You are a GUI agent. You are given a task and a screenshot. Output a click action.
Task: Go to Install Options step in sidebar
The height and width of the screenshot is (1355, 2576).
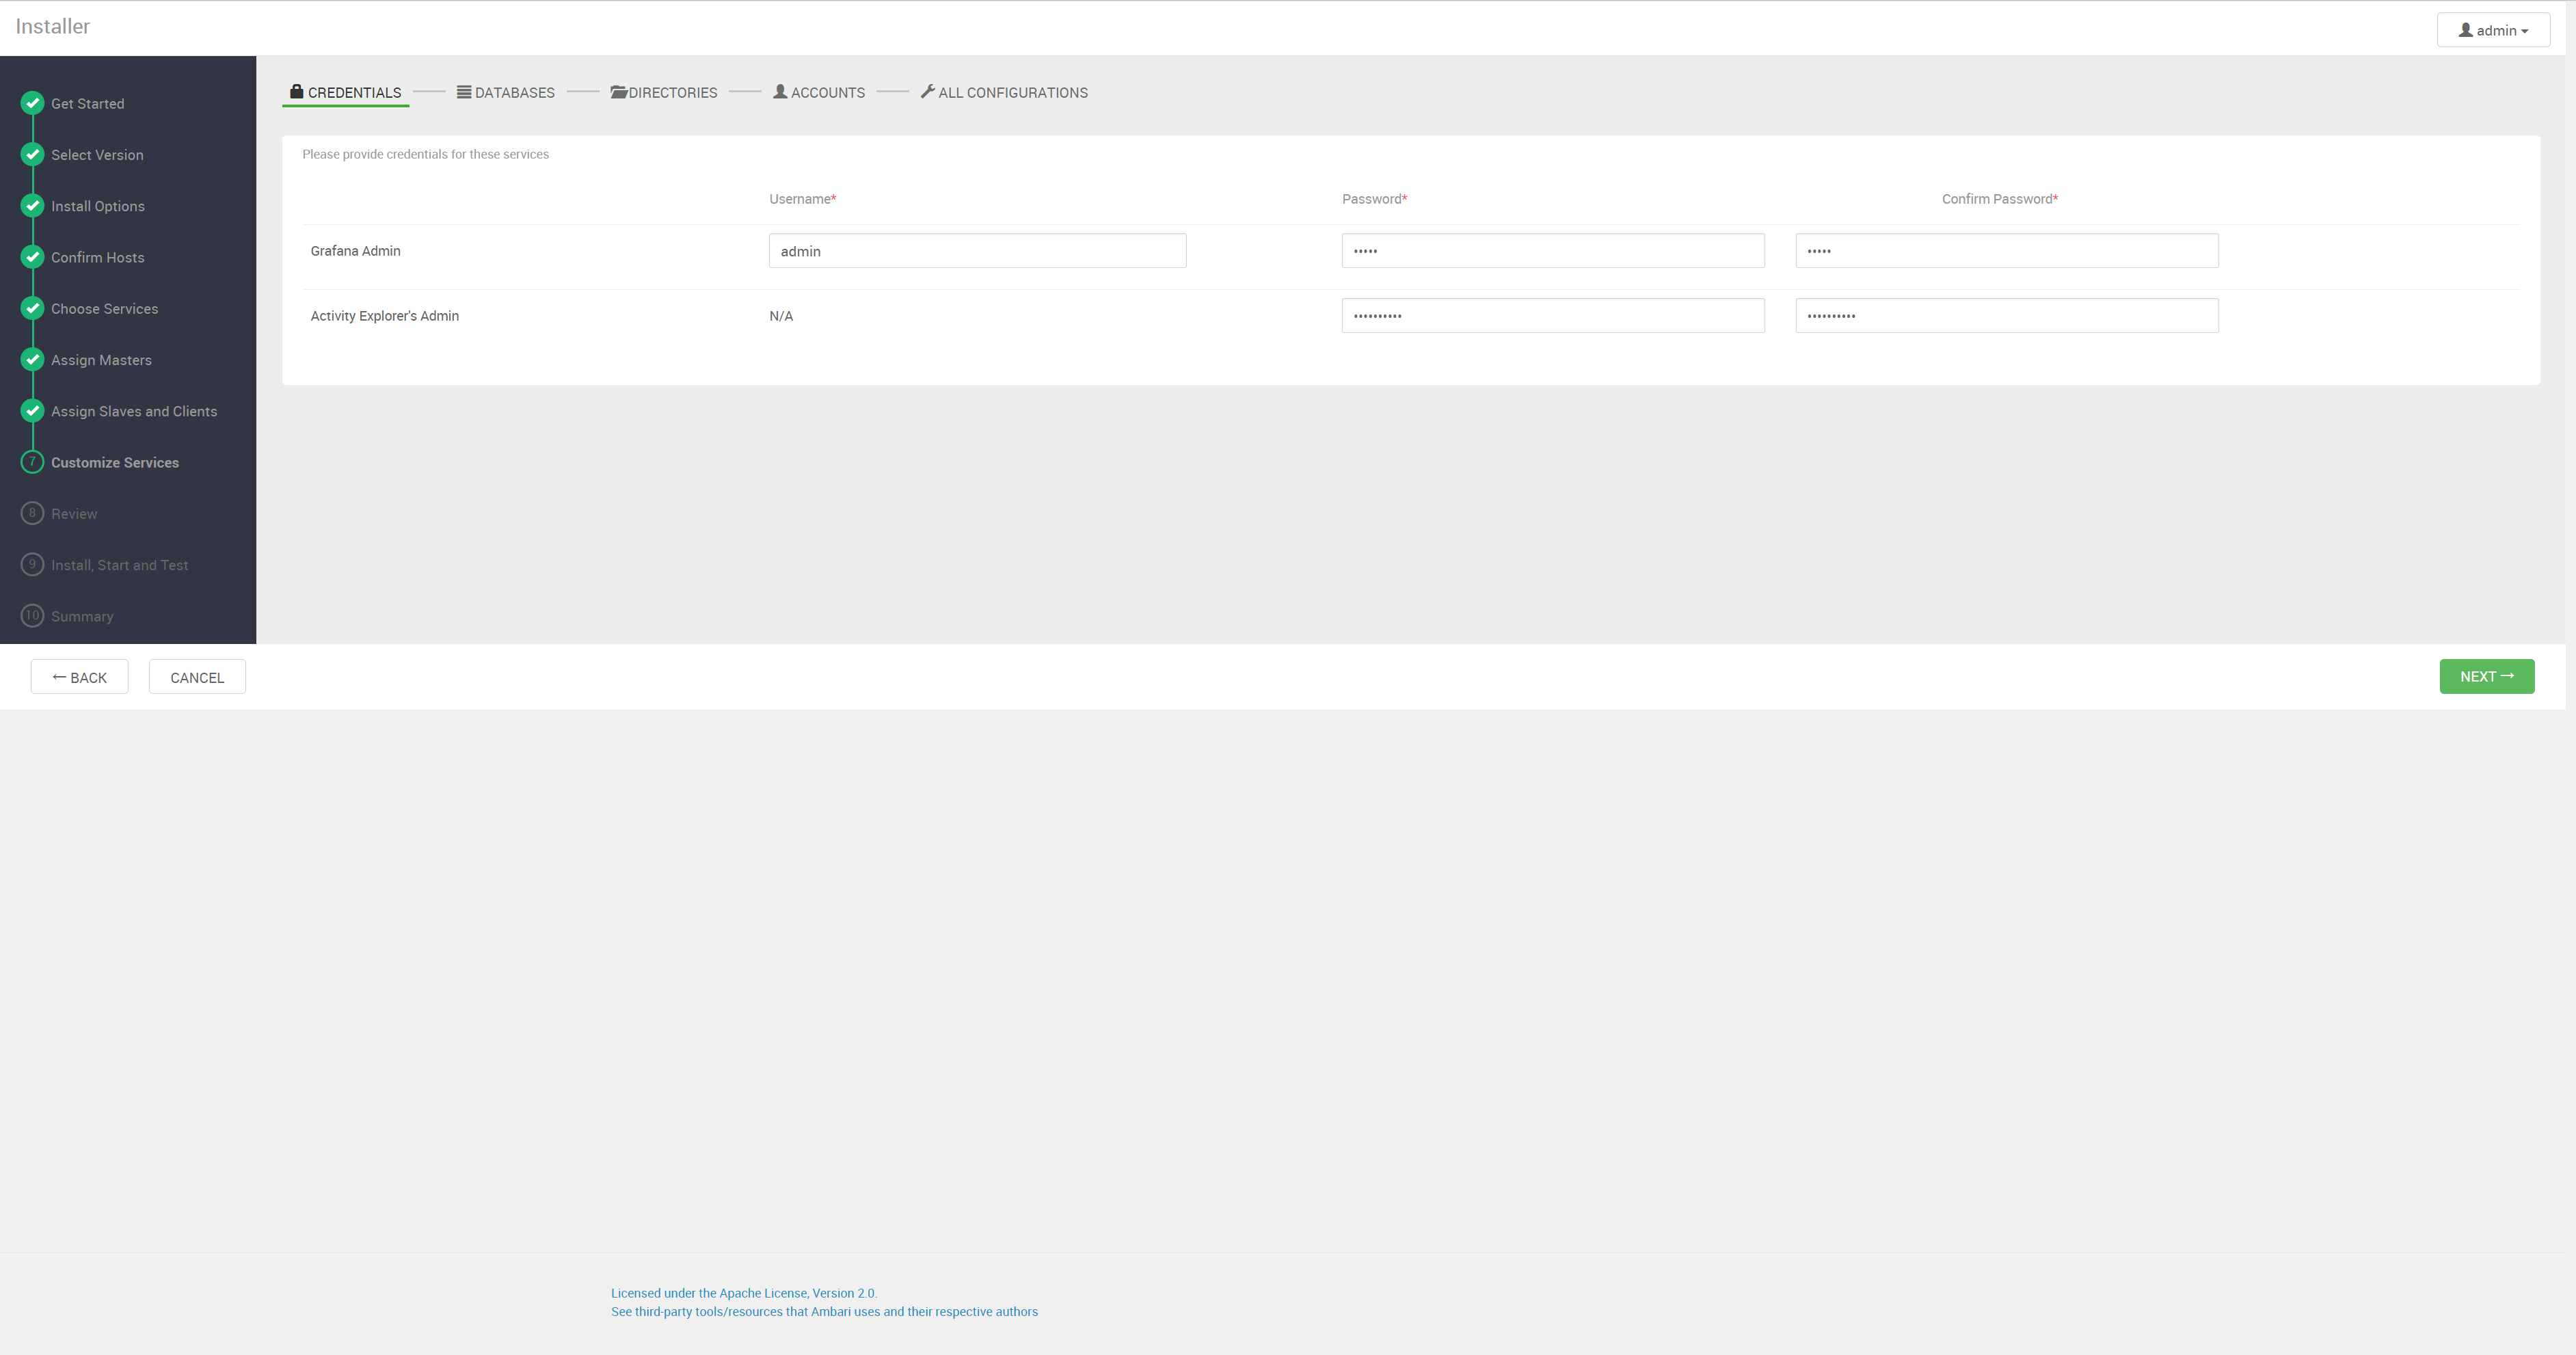[98, 206]
